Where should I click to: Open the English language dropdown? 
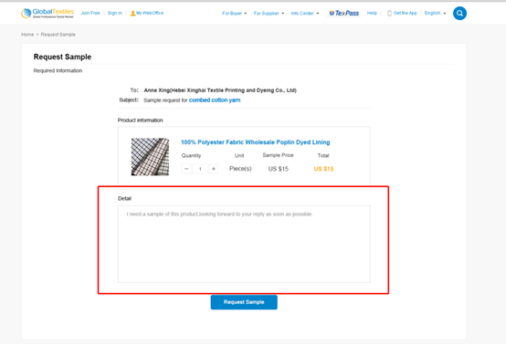pos(435,13)
